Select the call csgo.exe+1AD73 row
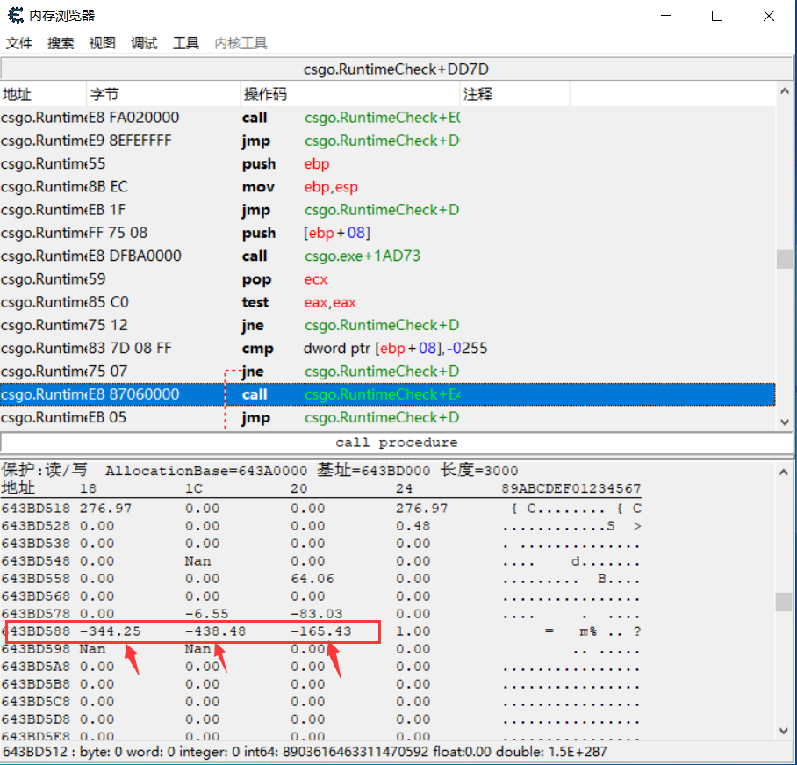This screenshot has width=797, height=765. (388, 256)
